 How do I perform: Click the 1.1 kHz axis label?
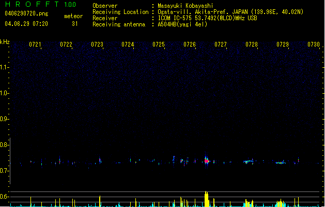4,67
